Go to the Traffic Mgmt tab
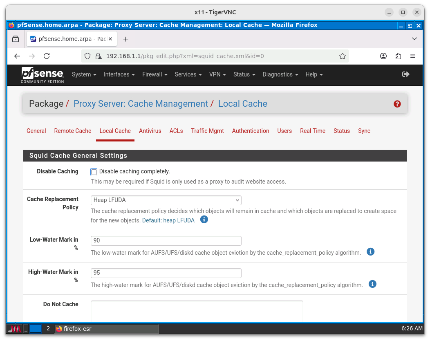Image resolution: width=430 pixels, height=341 pixels. point(207,131)
